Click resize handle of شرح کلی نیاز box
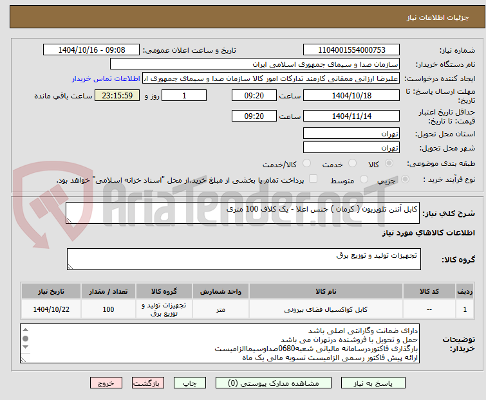 69,220
